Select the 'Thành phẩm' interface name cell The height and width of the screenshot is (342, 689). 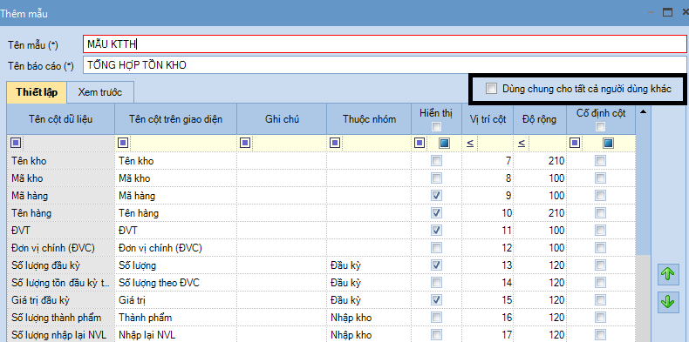[x=176, y=318]
